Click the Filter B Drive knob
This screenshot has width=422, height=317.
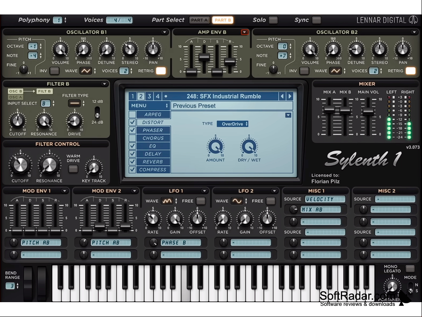[75, 121]
